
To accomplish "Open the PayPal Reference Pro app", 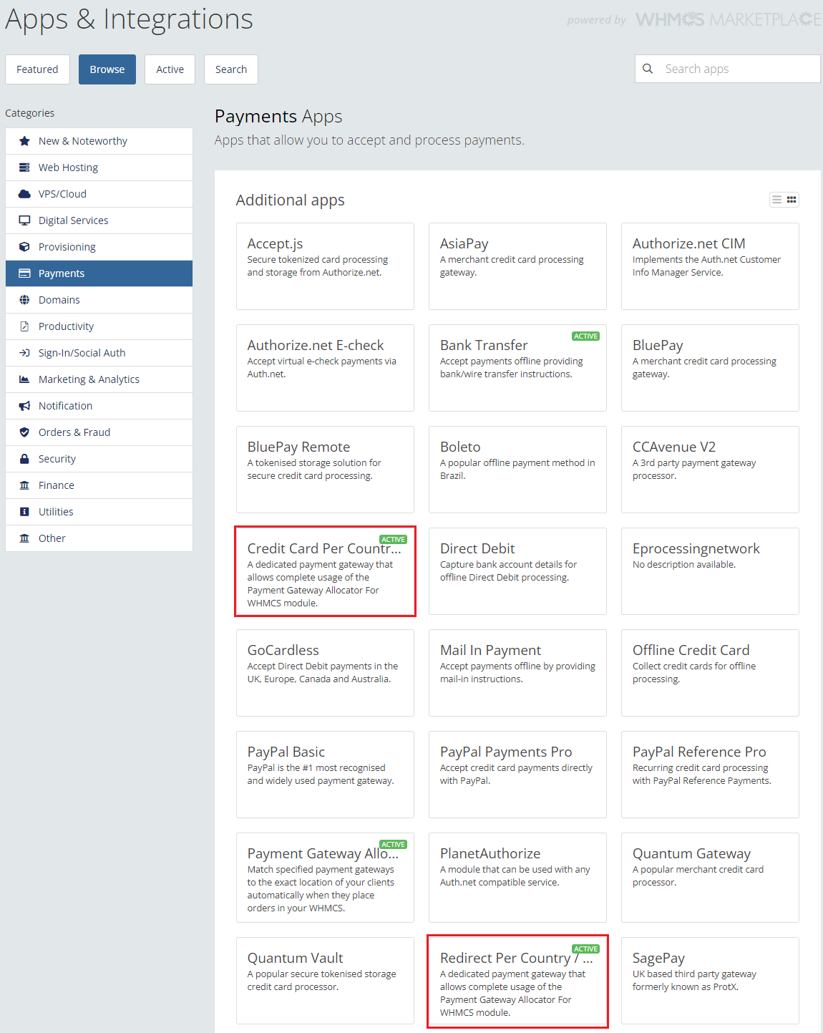I will tap(710, 775).
